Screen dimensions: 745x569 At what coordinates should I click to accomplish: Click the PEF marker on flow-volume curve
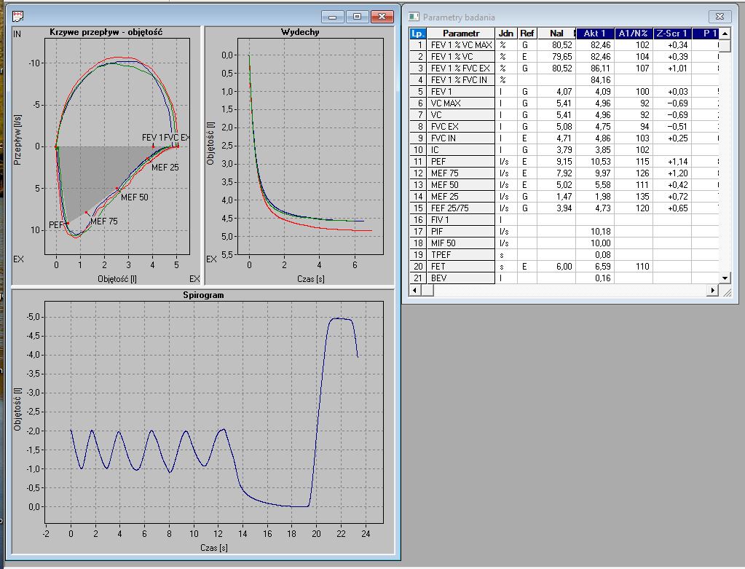pyautogui.click(x=68, y=223)
